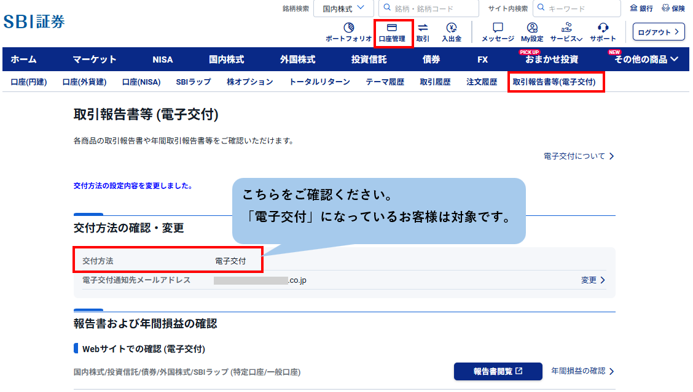Click the 保険 insurance icon link
The width and height of the screenshot is (693, 392).
pos(673,9)
